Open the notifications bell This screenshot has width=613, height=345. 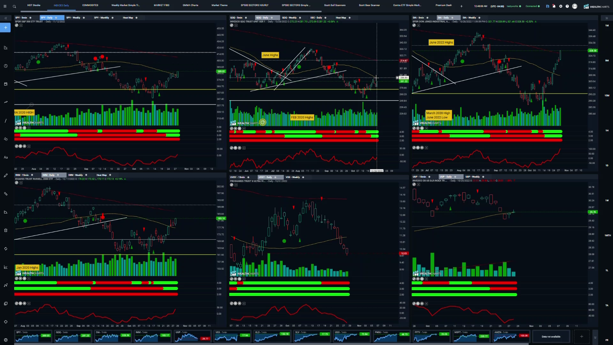pos(554,6)
